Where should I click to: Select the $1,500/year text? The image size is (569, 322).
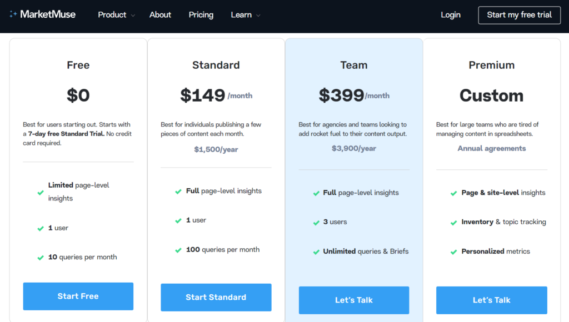click(216, 149)
